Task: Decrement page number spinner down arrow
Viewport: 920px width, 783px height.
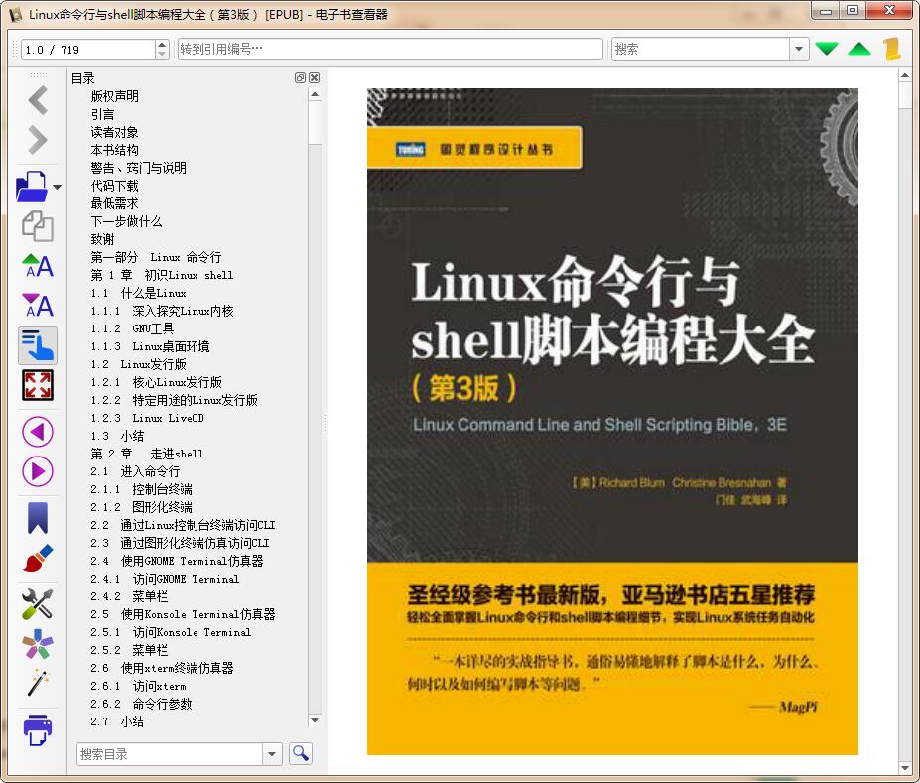Action: tap(162, 54)
